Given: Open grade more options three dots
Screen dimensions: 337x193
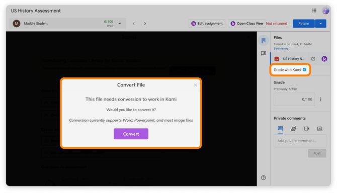Looking at the screenshot, I should [320, 99].
